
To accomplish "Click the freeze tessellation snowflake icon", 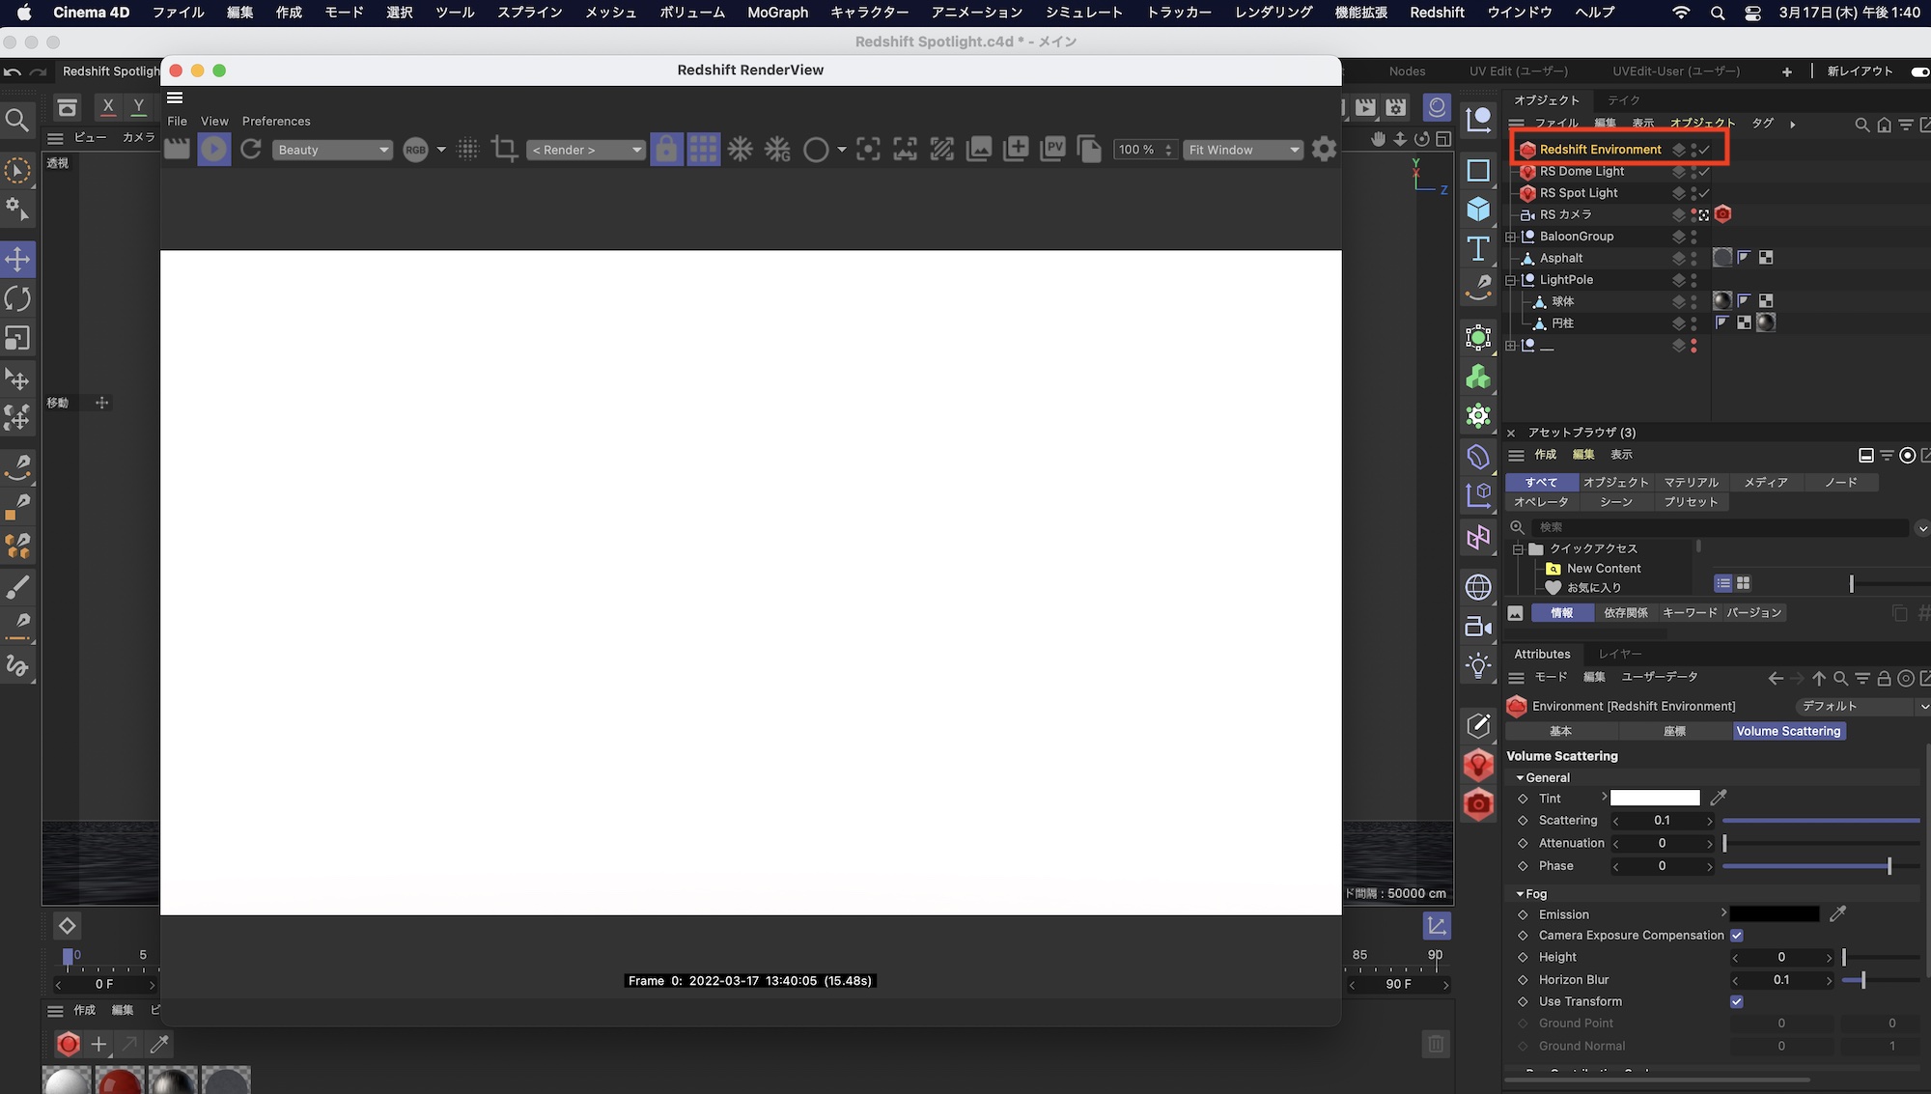I will (741, 150).
